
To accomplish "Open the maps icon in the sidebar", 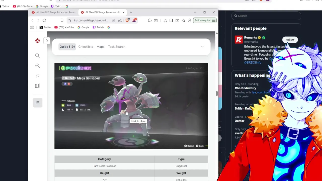I will 37,86.
